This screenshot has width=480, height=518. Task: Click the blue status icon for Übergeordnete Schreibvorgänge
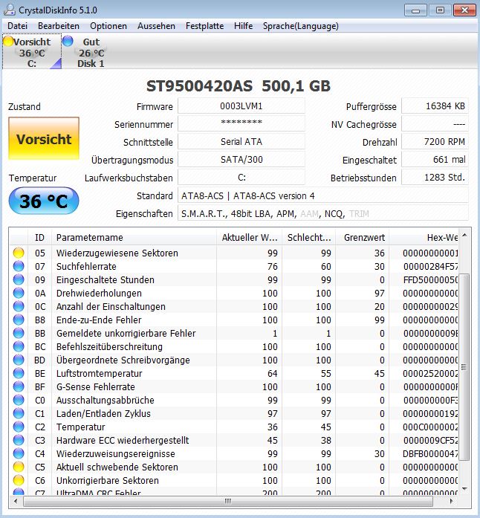[x=19, y=360]
